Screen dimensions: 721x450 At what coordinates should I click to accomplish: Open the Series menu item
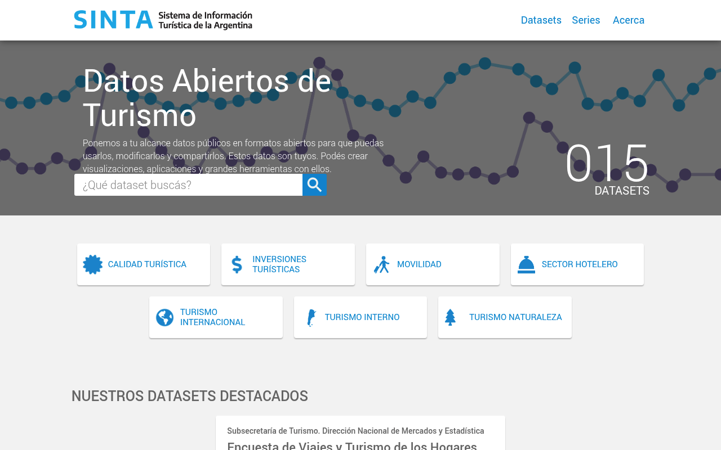click(x=586, y=20)
